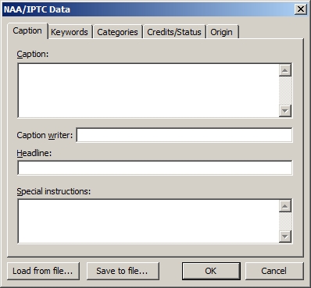
Task: Select the Credits/Status tab
Action: pos(174,32)
